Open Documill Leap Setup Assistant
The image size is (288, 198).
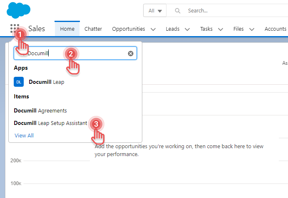(50, 123)
